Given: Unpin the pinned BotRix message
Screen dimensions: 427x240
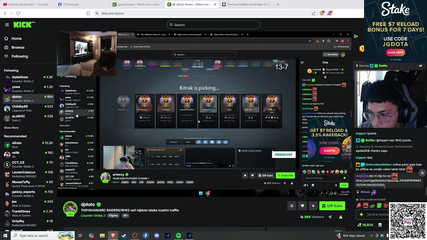Looking at the screenshot, I should (420, 66).
